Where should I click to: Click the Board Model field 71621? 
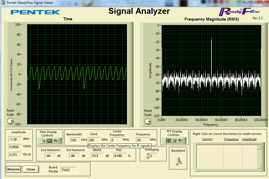[x=68, y=170]
